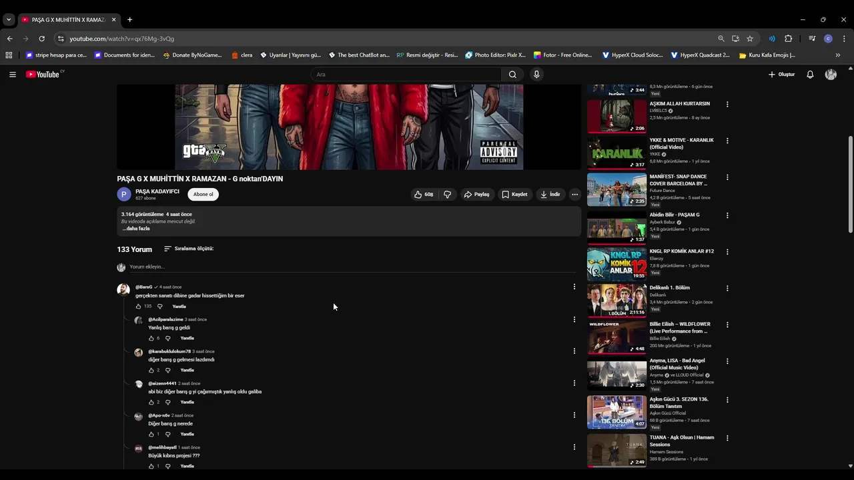This screenshot has height=480, width=854.
Task: Click the Yorum ekleyin comment box
Action: [352, 267]
